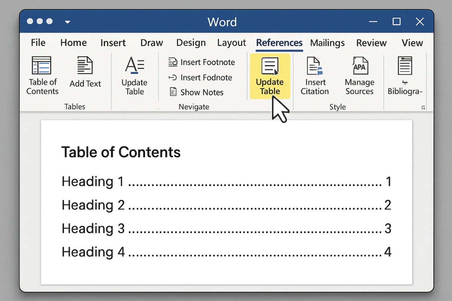Click page number 4 in the contents
The height and width of the screenshot is (301, 452).
point(387,252)
